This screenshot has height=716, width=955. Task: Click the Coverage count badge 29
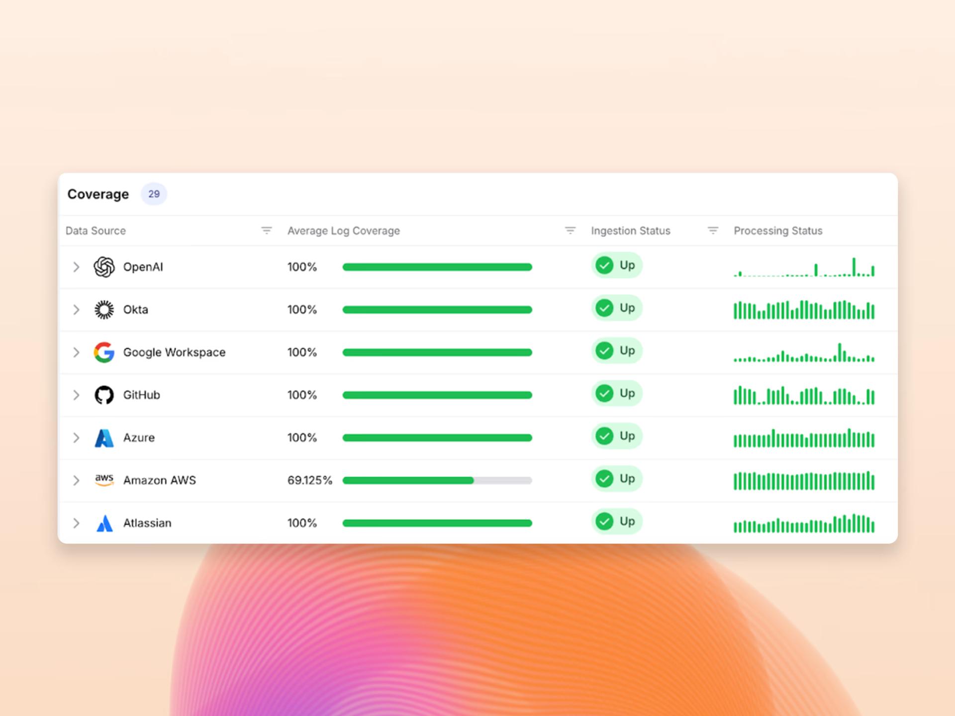tap(154, 194)
